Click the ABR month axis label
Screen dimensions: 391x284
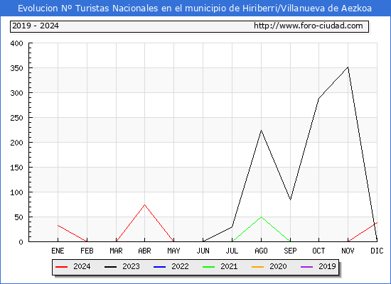(x=144, y=251)
